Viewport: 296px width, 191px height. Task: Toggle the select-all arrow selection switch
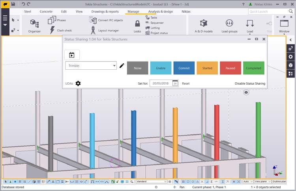6,182
